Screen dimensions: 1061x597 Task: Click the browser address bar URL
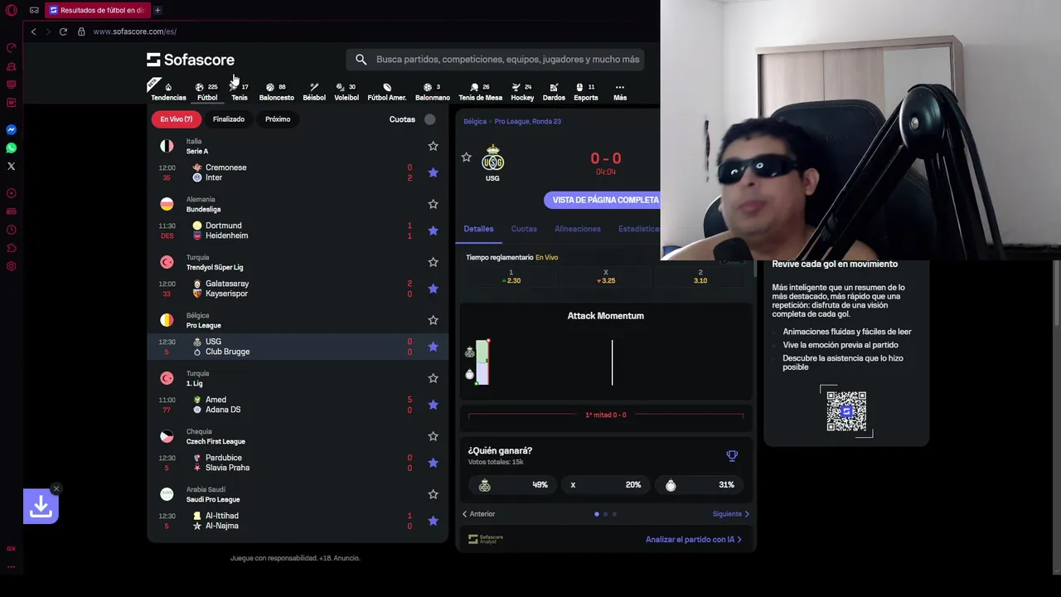pos(134,32)
